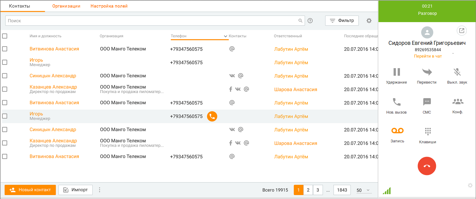Sort by Телефон column arrow
This screenshot has width=476, height=199.
pyautogui.click(x=225, y=36)
